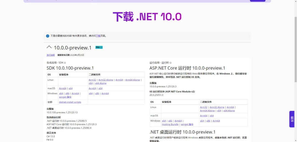Click the blue info icon in the notice bar
Image resolution: width=297 pixels, height=142 pixels.
coord(48,36)
